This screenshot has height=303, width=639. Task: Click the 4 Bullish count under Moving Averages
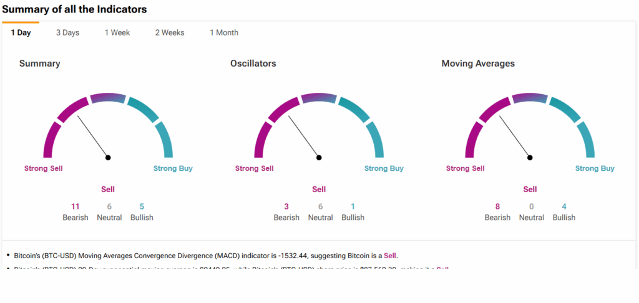pyautogui.click(x=564, y=207)
